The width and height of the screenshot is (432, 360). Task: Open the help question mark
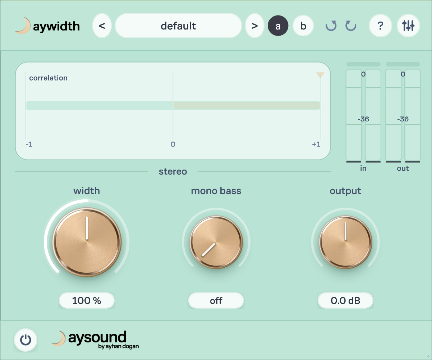pyautogui.click(x=381, y=26)
